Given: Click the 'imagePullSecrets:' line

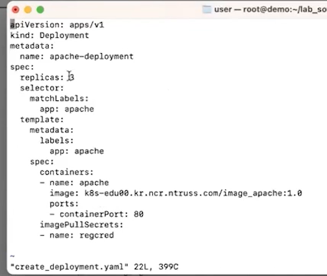Looking at the screenshot, I should pyautogui.click(x=81, y=225).
